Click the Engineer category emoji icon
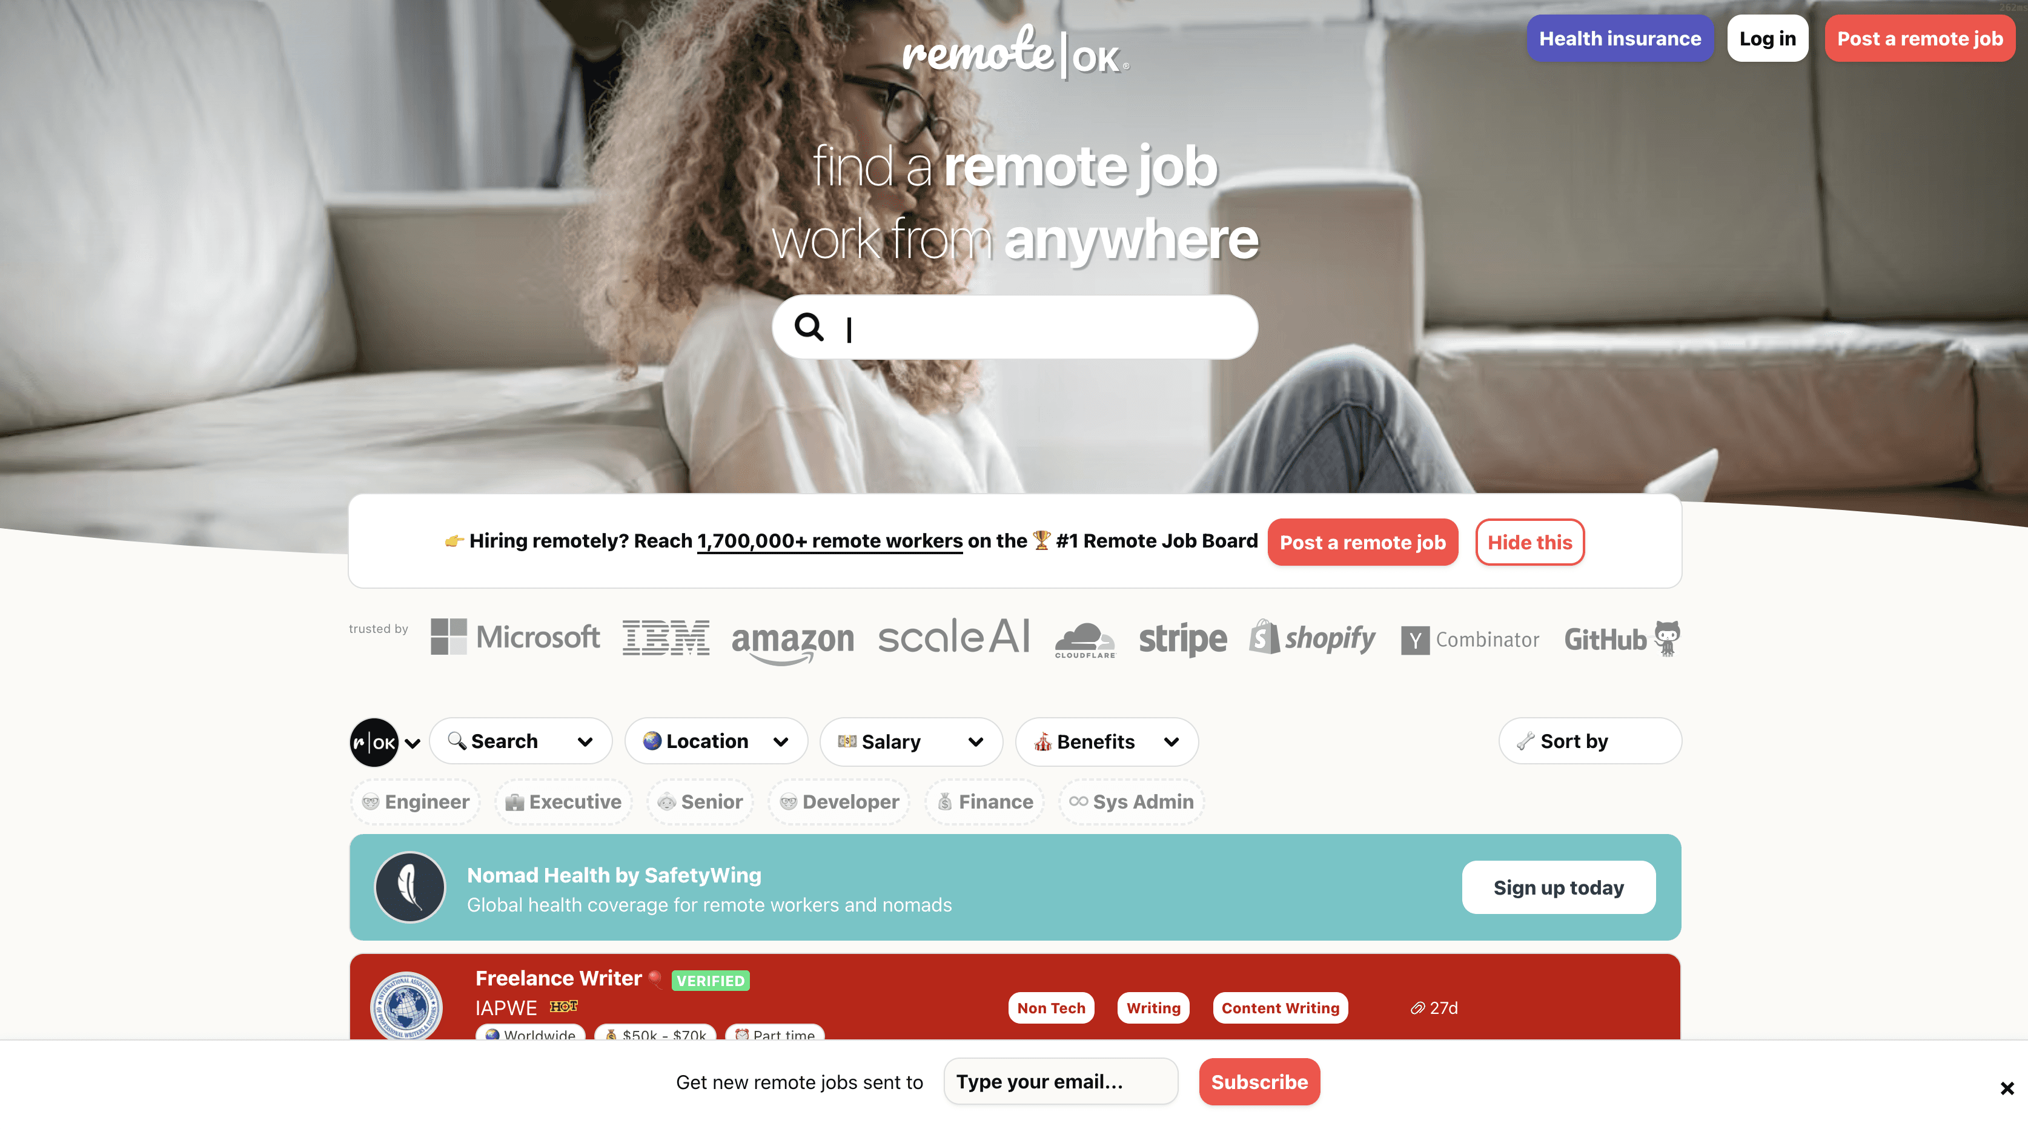 tap(368, 801)
